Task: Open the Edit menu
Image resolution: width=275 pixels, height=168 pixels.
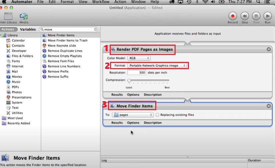Action: 52,2
